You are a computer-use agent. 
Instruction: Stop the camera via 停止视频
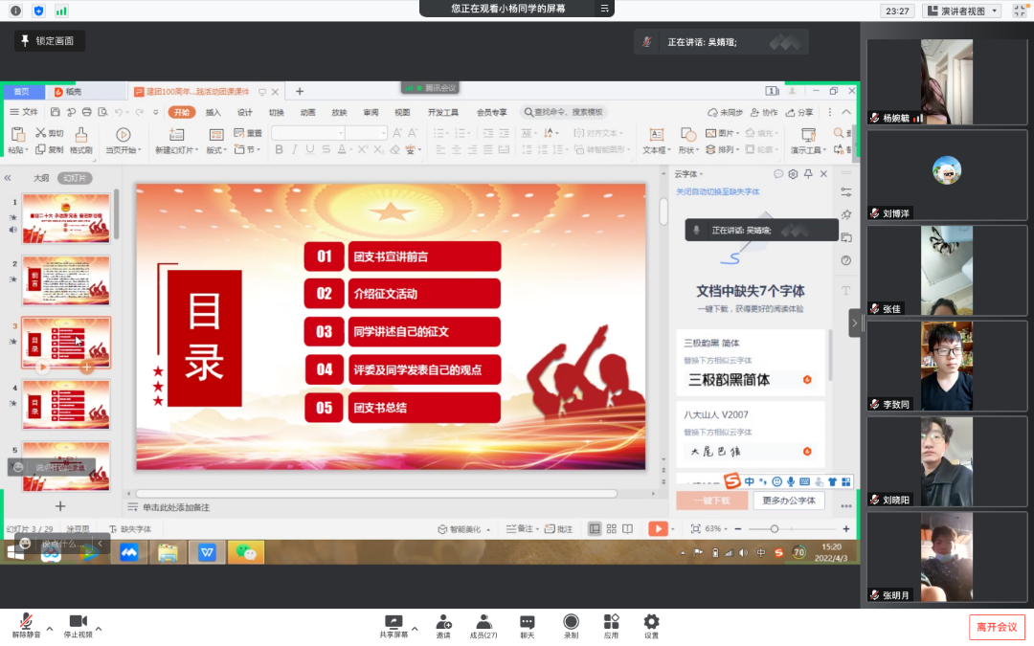[x=78, y=625]
